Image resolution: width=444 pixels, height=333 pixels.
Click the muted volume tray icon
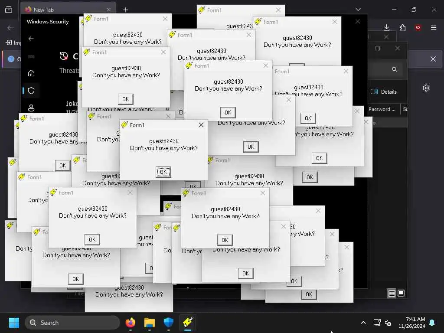(388, 323)
